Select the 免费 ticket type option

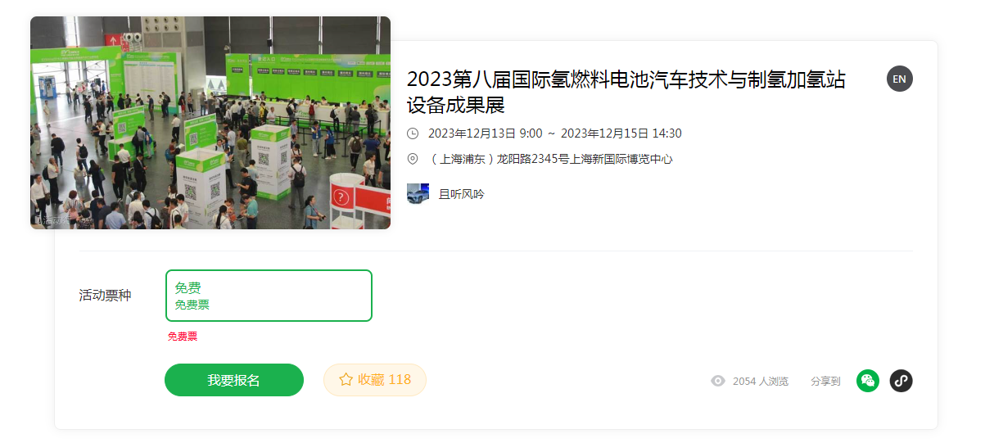point(269,296)
